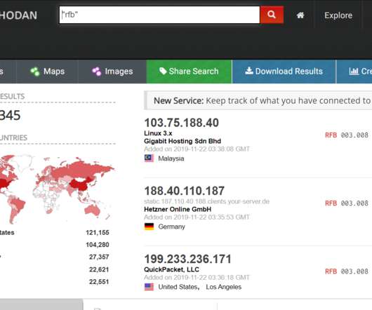Click the hostname static.187.110.40.188.clients.your-server.de
372x310 pixels.
point(206,201)
